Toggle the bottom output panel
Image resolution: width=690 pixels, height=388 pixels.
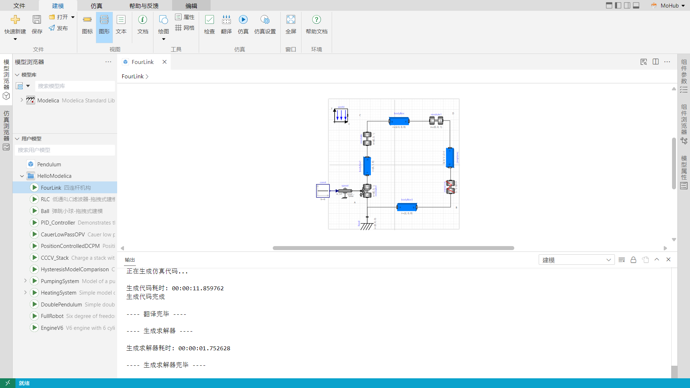(636, 5)
